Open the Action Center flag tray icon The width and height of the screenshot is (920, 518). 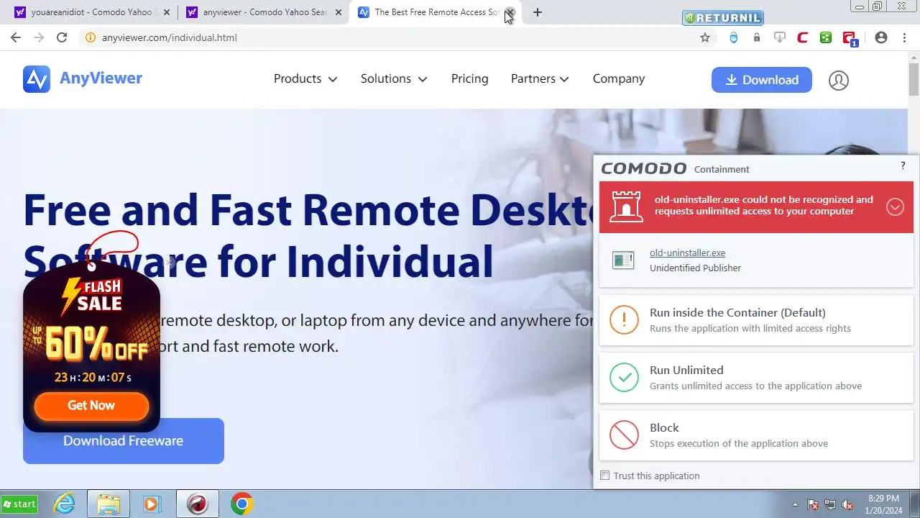tap(814, 504)
